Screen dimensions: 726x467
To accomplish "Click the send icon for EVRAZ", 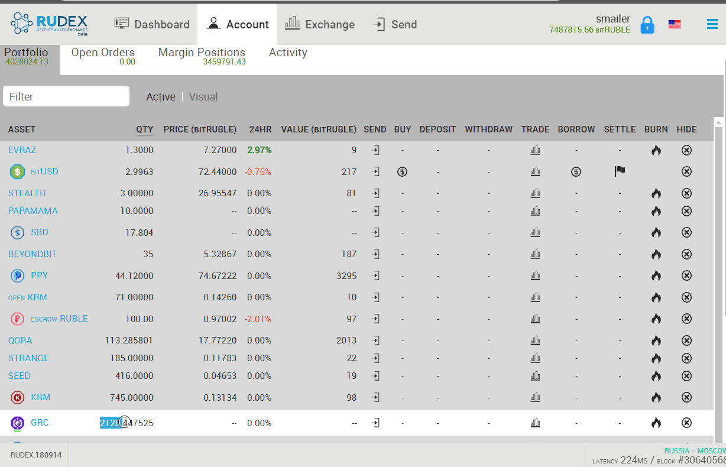I will pos(375,150).
